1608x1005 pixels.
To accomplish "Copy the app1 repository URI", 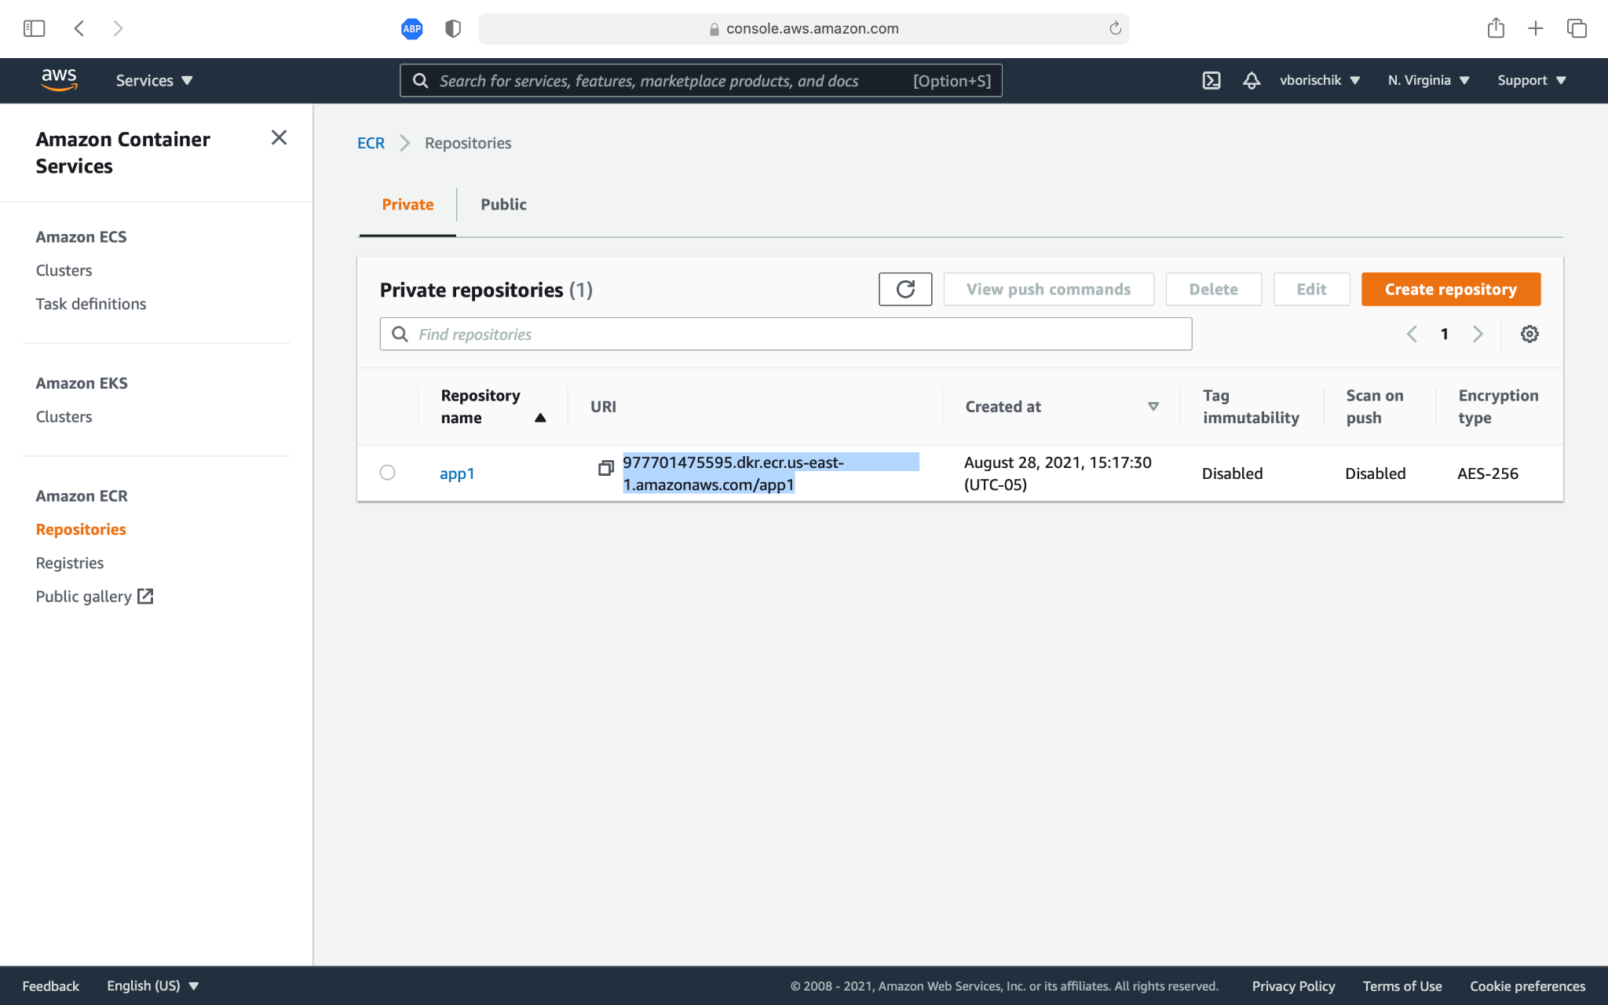I will (605, 468).
